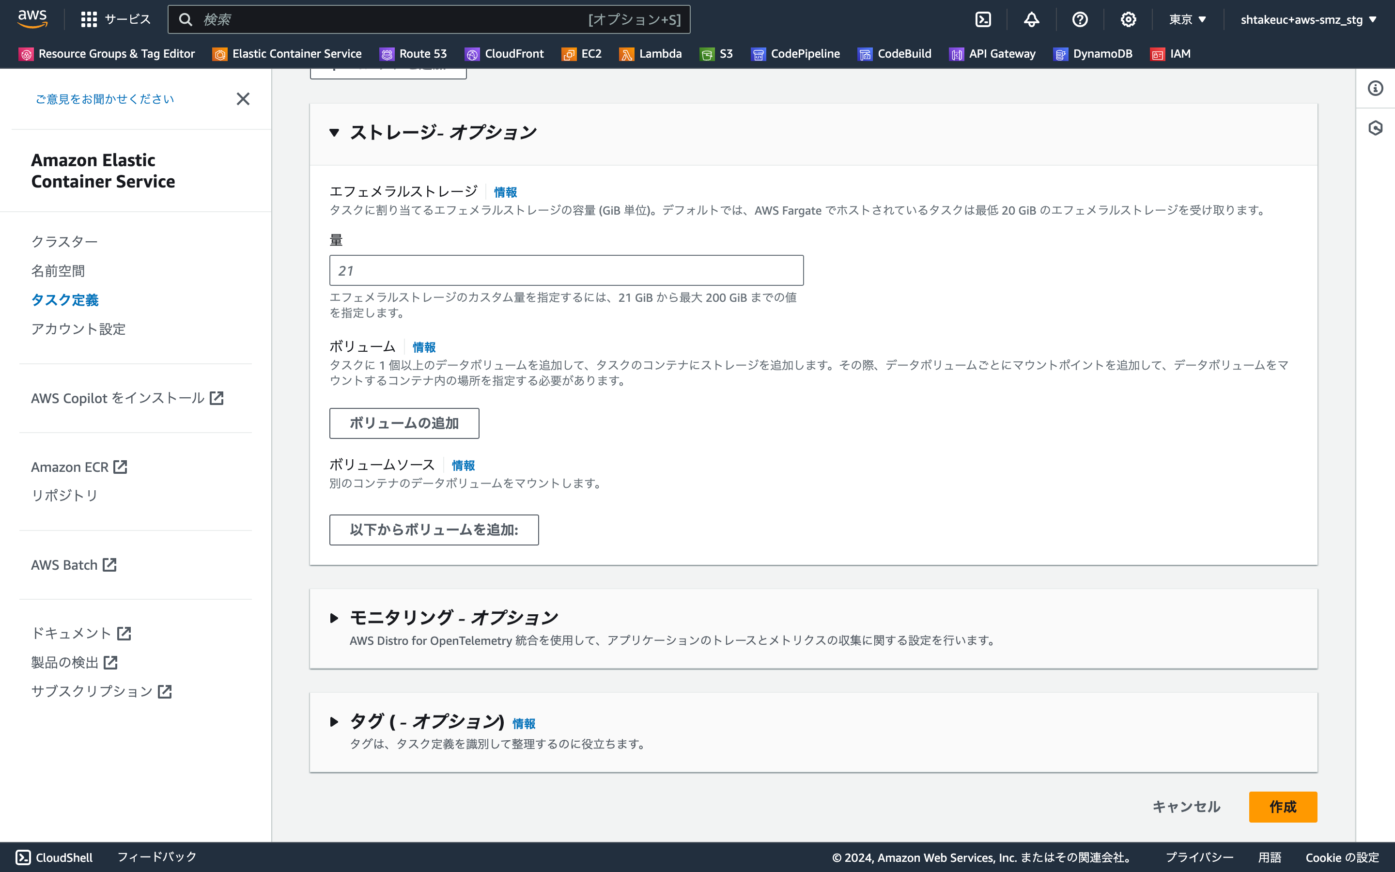Open the settings gear icon
This screenshot has height=872, width=1395.
coord(1128,19)
